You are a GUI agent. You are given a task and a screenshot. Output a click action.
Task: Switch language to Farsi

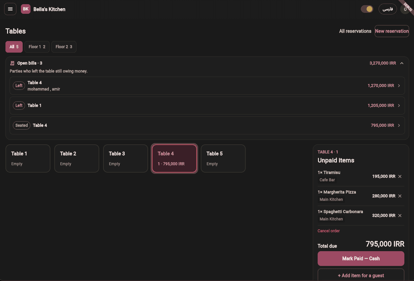(x=388, y=9)
